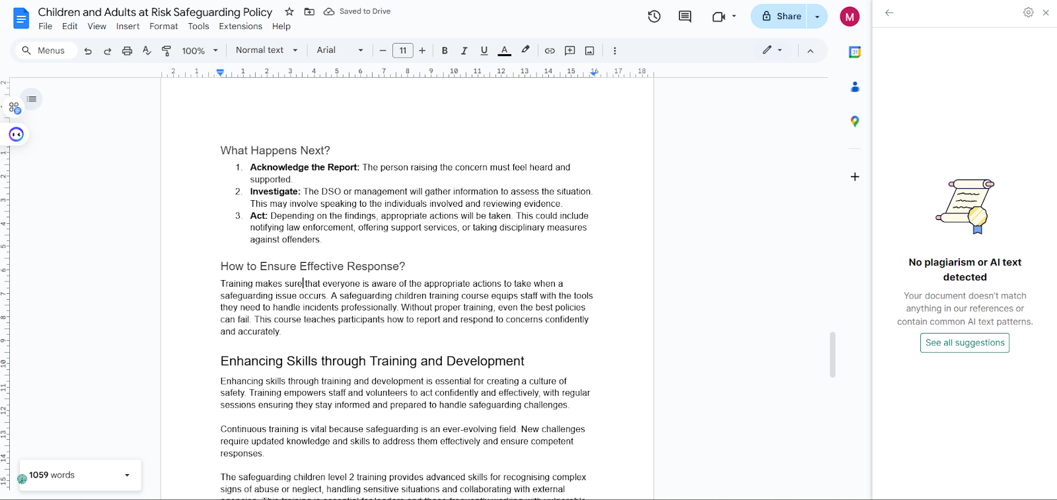Start a video call
Image resolution: width=1057 pixels, height=500 pixels.
pos(719,17)
